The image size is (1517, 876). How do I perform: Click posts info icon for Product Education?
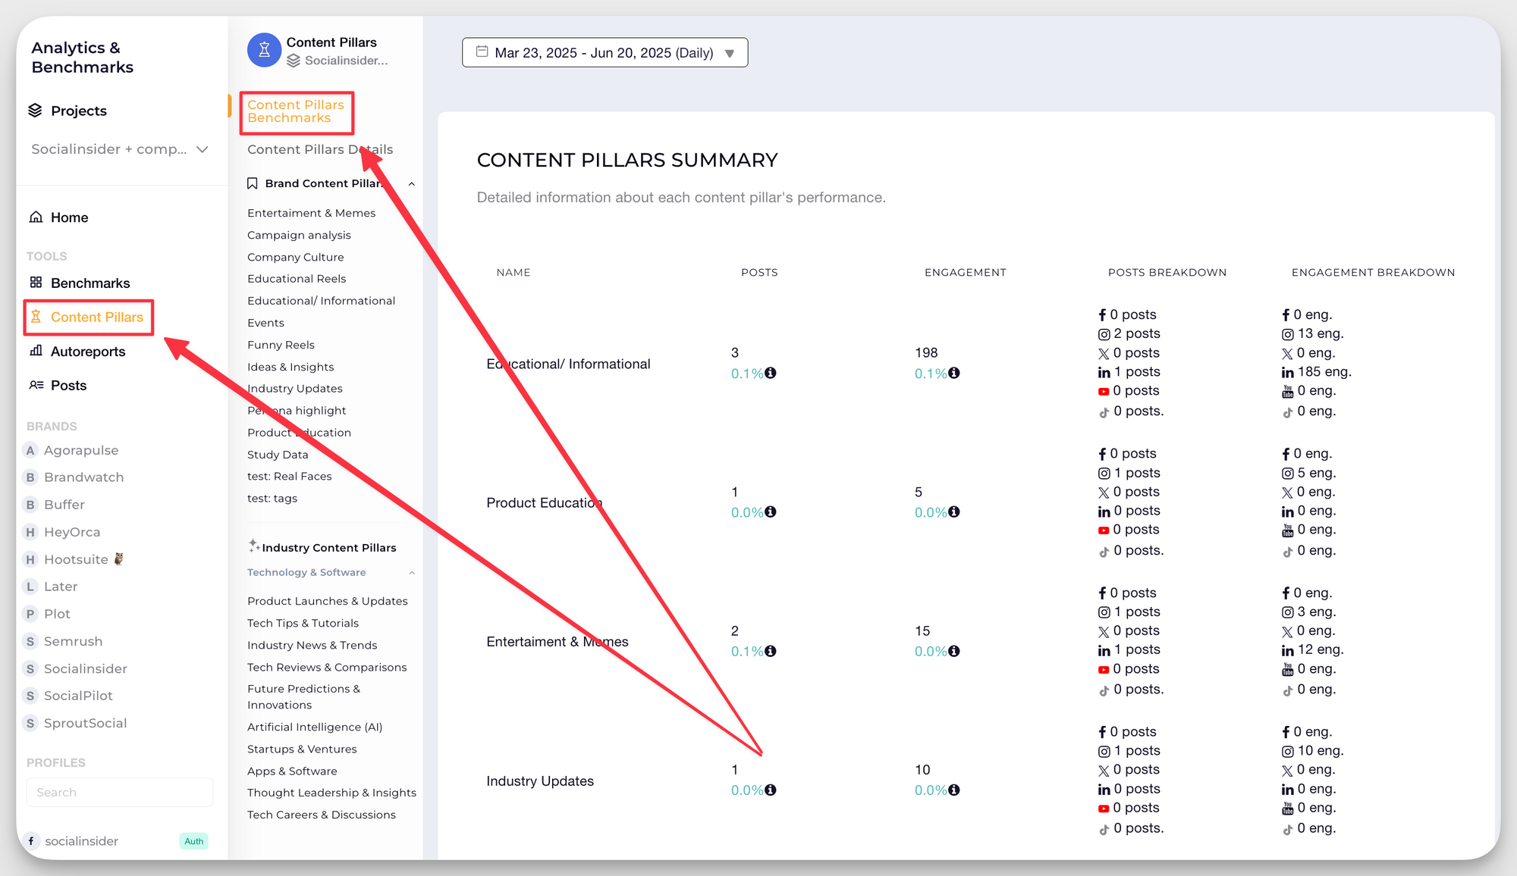click(771, 512)
